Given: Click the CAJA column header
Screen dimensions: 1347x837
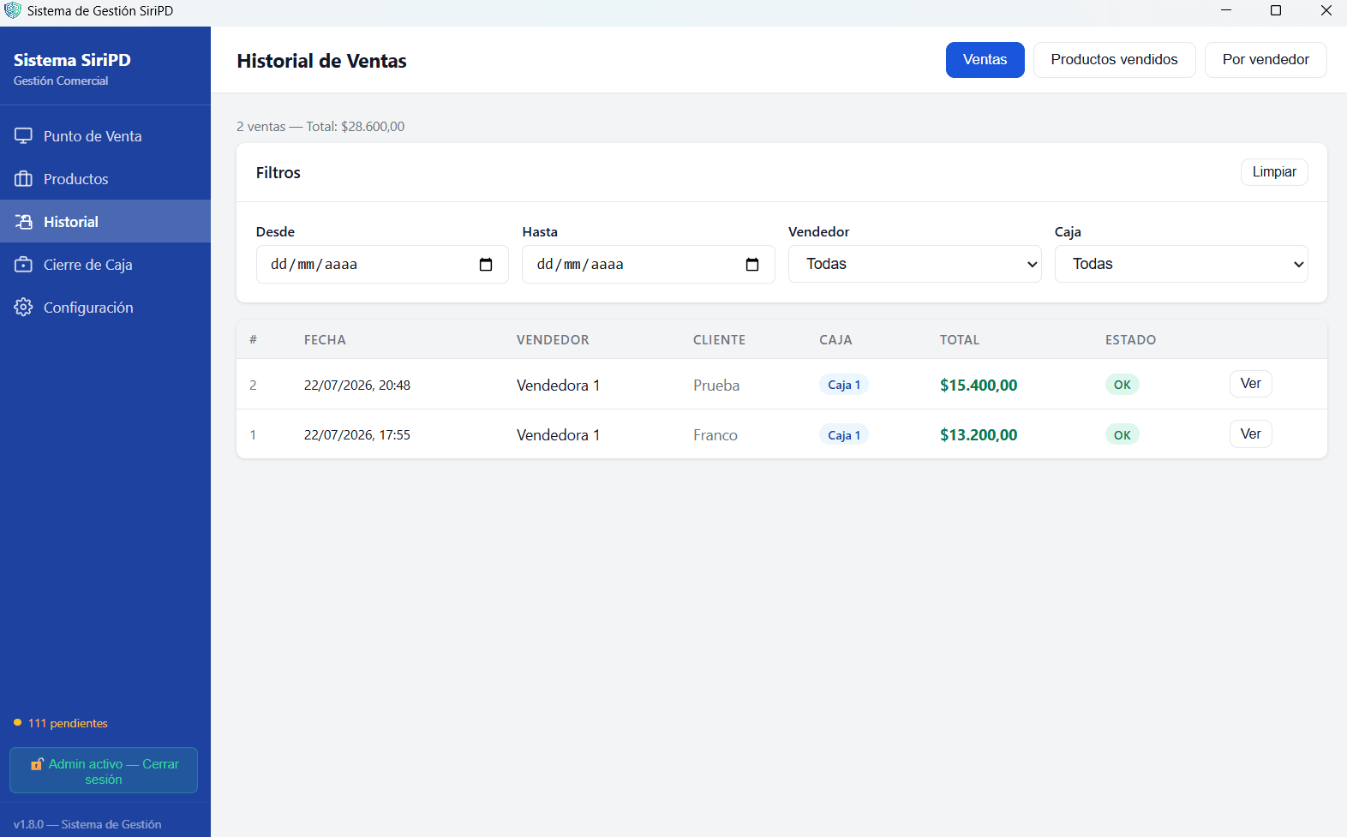Looking at the screenshot, I should [x=835, y=340].
